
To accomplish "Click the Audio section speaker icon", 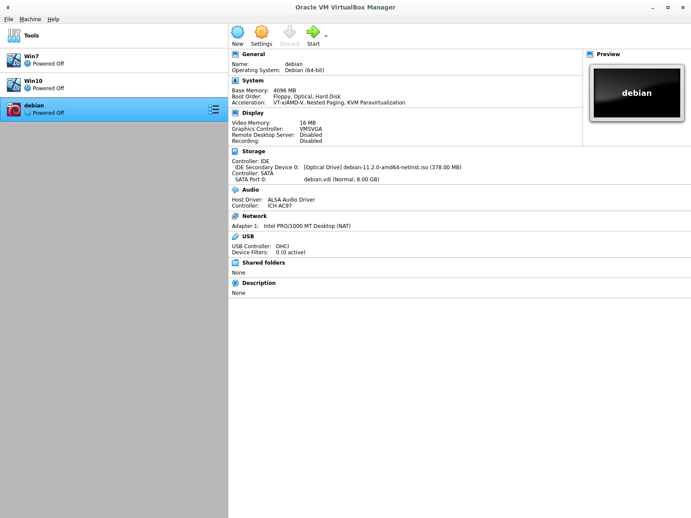I will click(235, 190).
